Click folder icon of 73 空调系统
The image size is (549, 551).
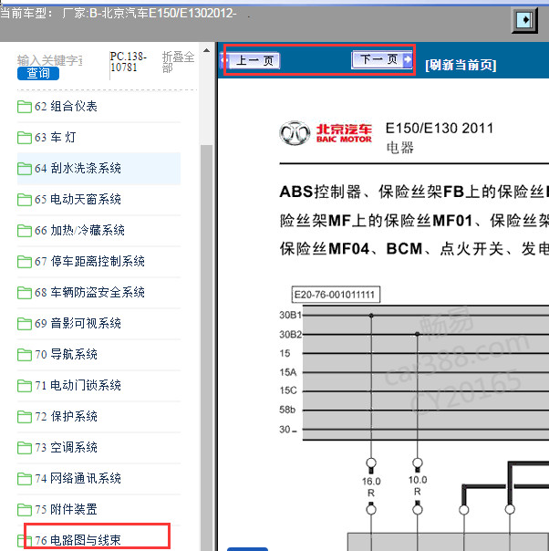[x=25, y=448]
